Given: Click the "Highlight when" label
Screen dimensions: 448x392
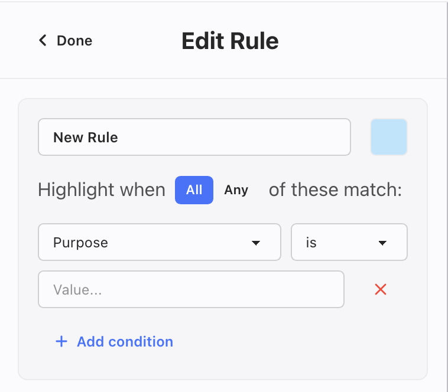Looking at the screenshot, I should click(102, 190).
